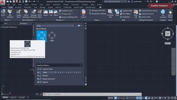Screen dimensions: 177x100
Task: Select the Adjust tool
Action: (x=56, y=13)
